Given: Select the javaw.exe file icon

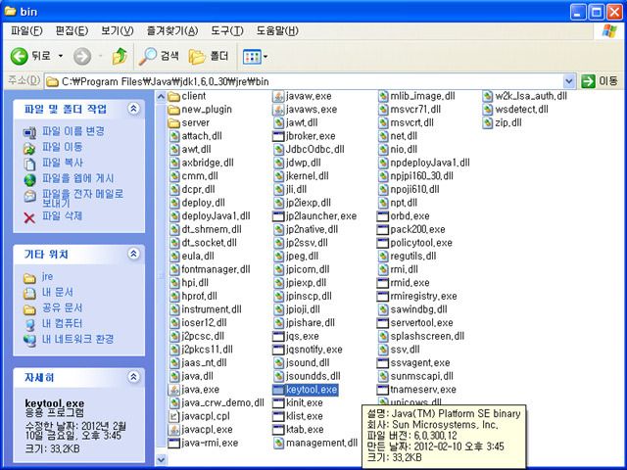Looking at the screenshot, I should [x=278, y=96].
